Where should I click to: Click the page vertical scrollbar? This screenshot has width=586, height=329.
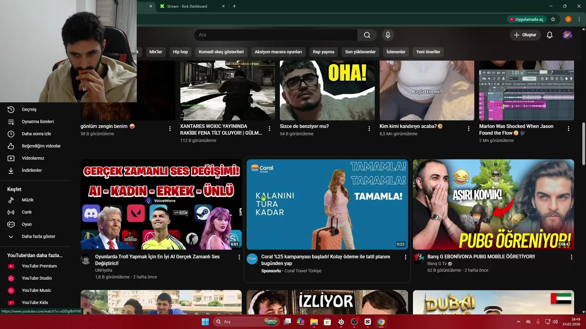click(583, 144)
